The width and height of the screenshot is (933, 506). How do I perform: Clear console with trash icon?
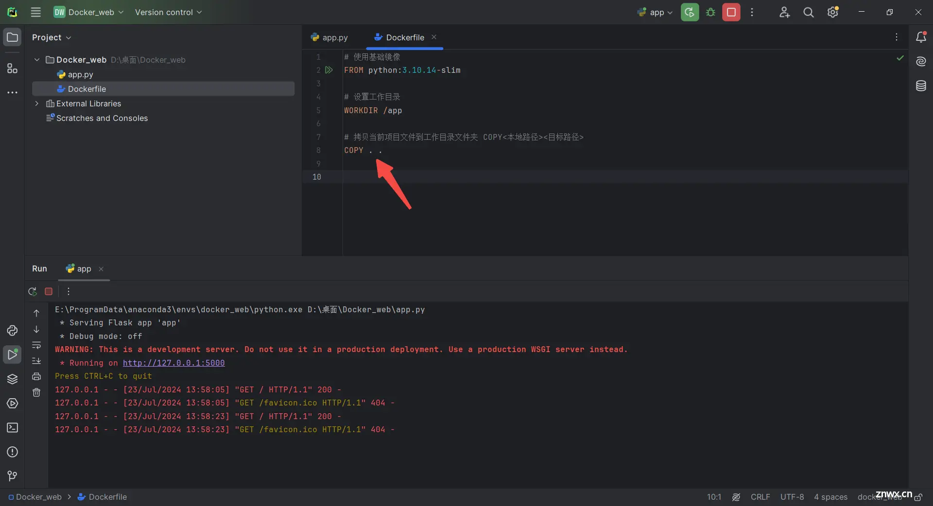36,392
